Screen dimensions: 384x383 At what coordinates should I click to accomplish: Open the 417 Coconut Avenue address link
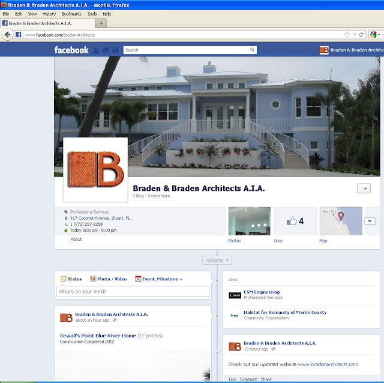tap(101, 218)
